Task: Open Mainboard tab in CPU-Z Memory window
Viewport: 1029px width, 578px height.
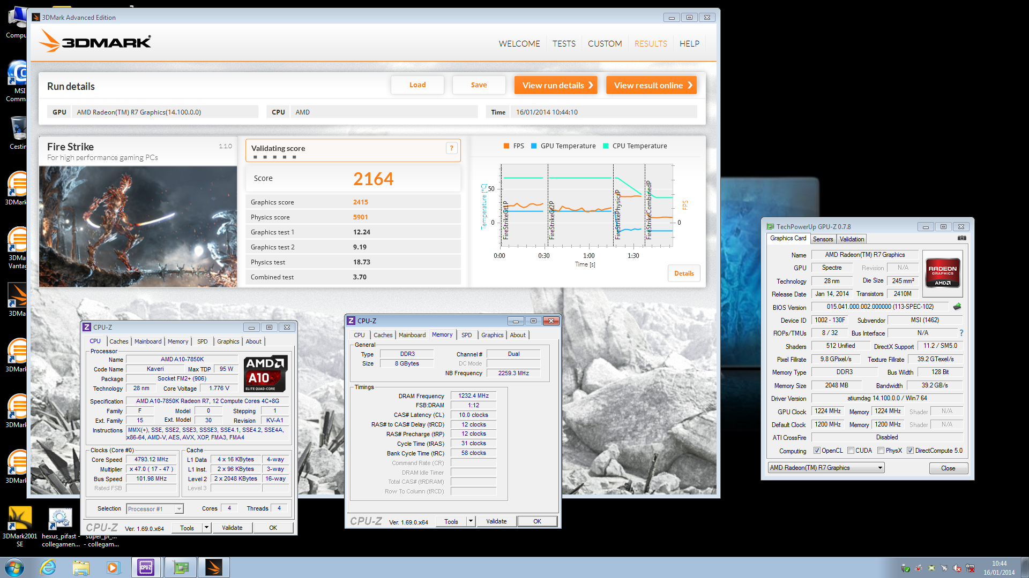Action: (412, 335)
